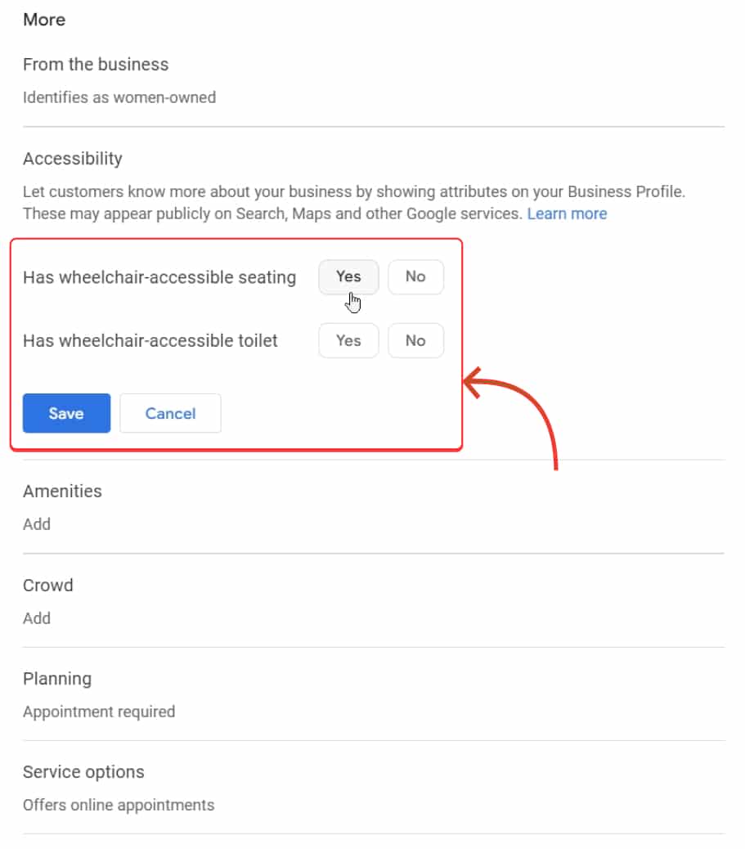745x849 pixels.
Task: Open the Planning section
Action: click(x=56, y=678)
